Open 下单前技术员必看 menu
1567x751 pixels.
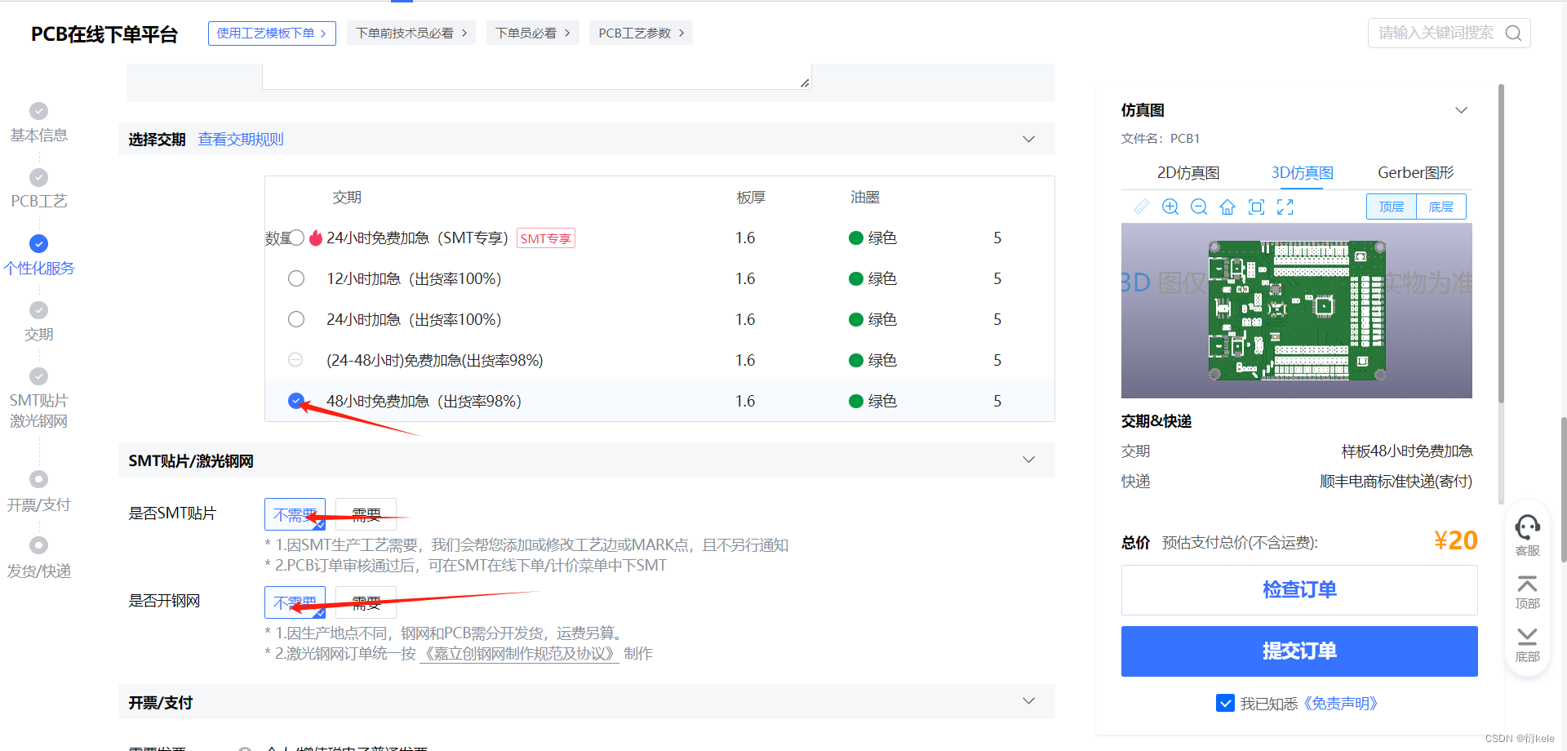411,33
